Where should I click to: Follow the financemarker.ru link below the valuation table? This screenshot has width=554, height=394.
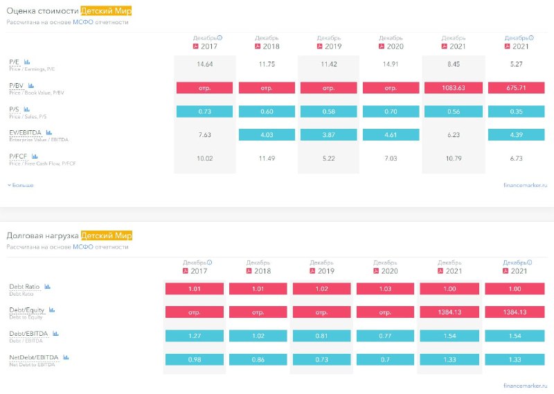click(526, 185)
